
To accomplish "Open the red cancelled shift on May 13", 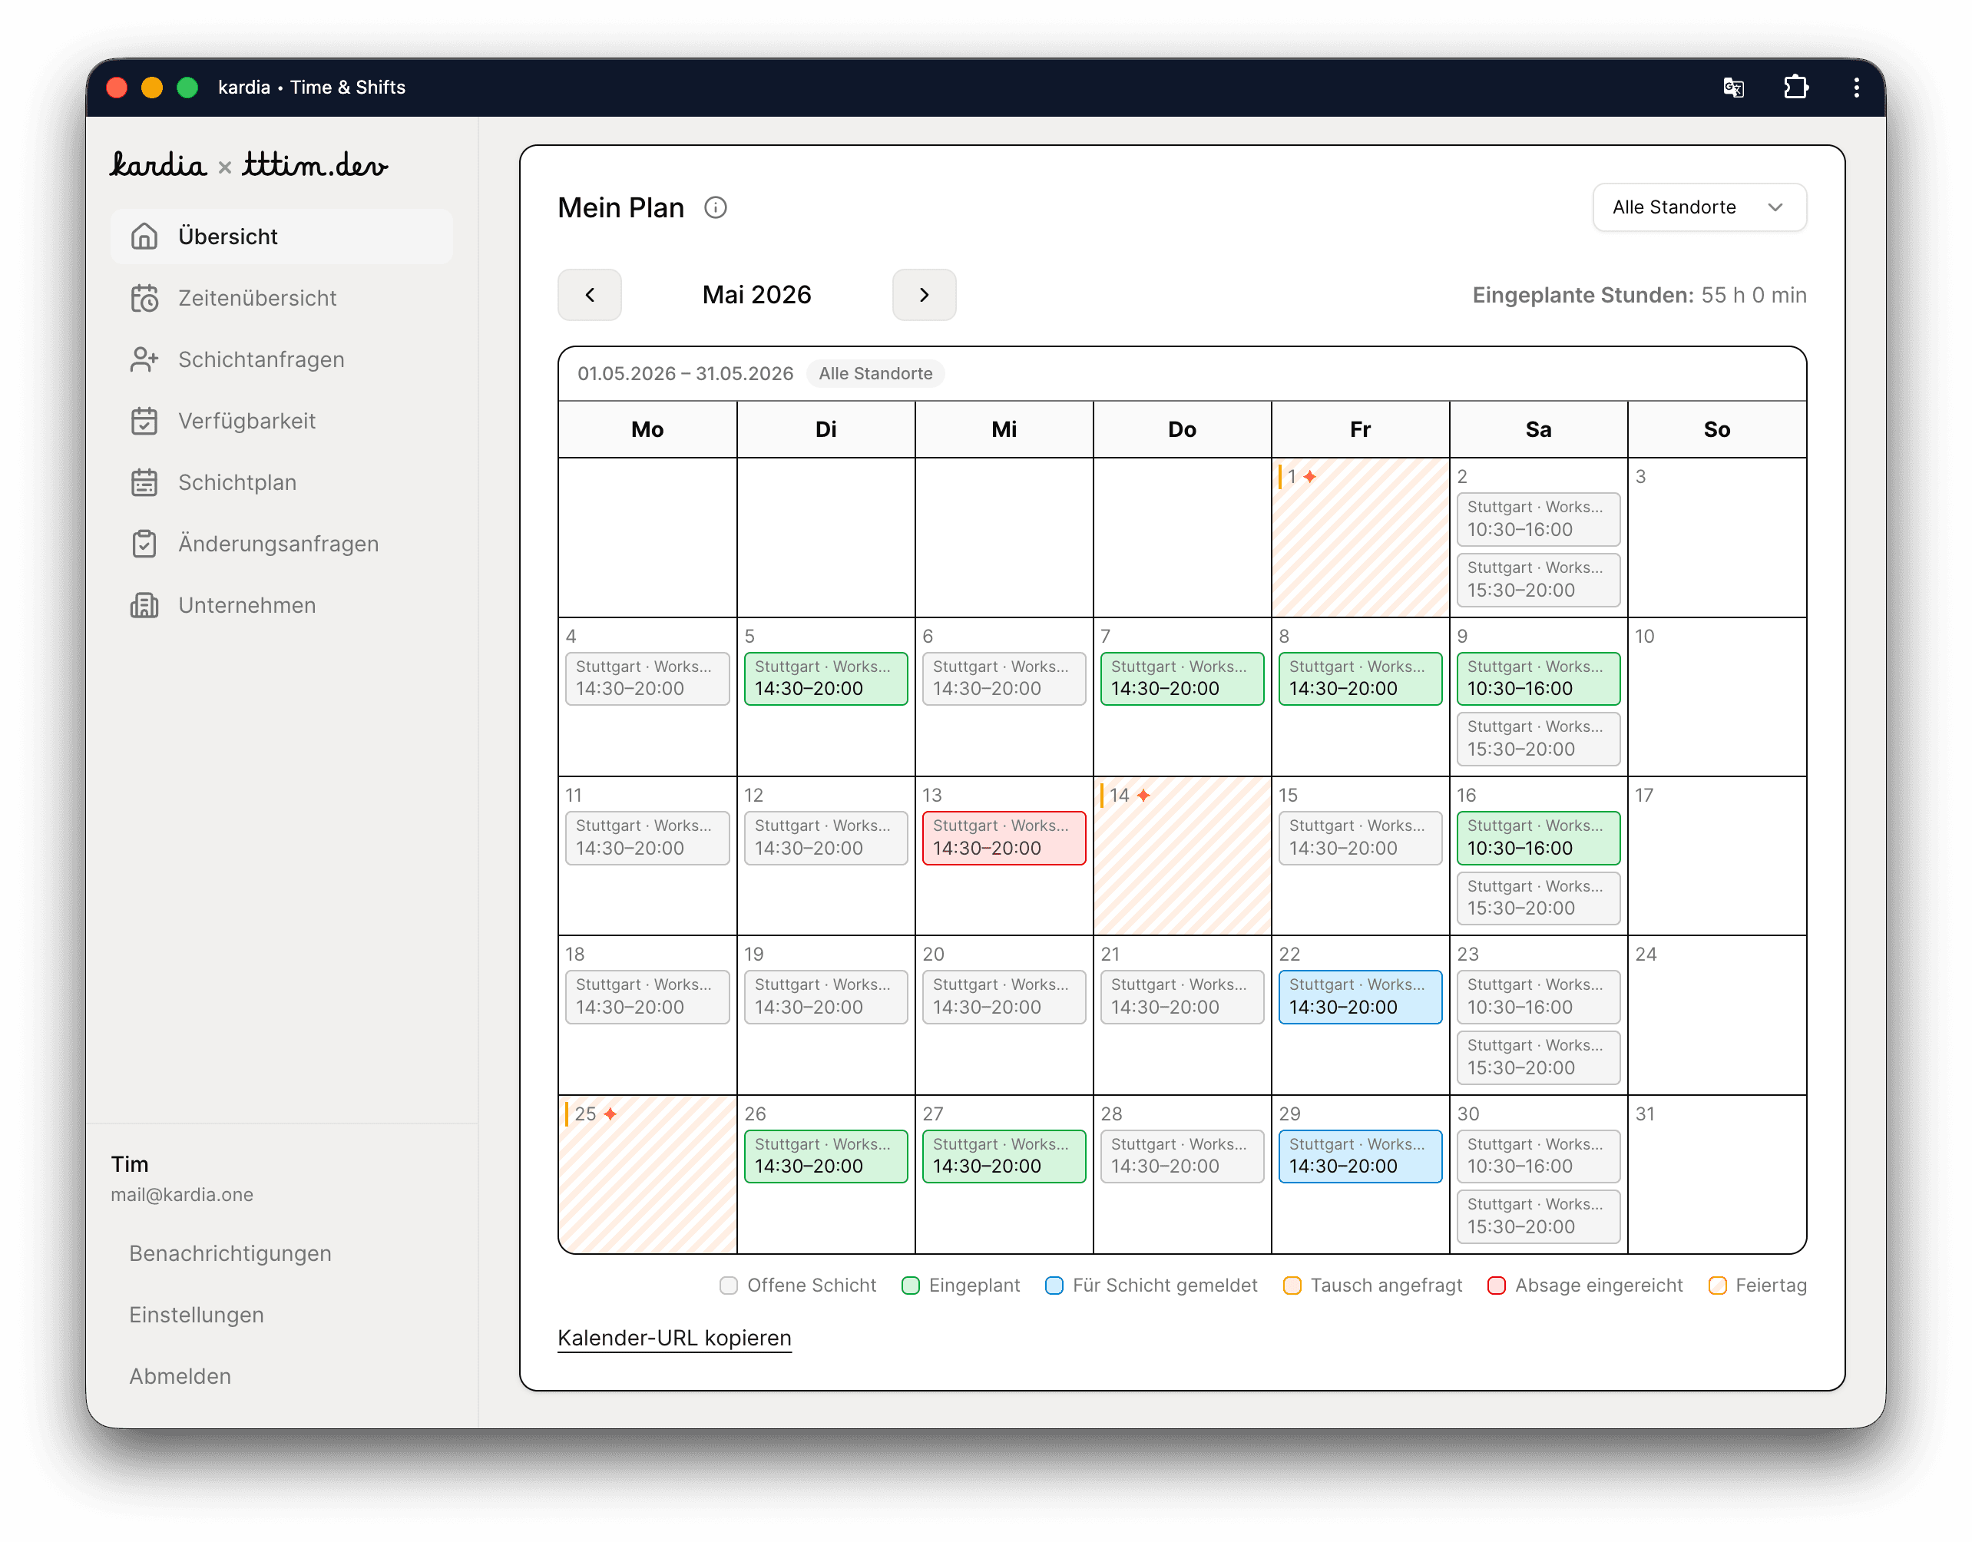I will [x=1003, y=838].
